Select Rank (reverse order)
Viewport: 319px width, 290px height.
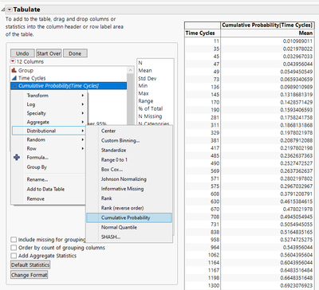pyautogui.click(x=122, y=208)
